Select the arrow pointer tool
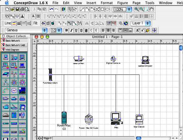183x140 pixels. (x=70, y=9)
